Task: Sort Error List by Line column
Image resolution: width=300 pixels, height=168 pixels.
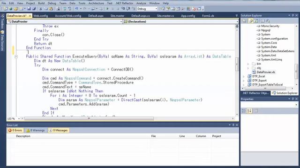Action: [182, 136]
